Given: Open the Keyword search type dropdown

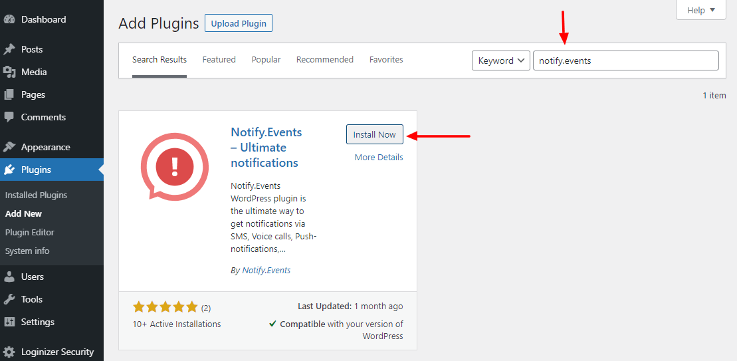Looking at the screenshot, I should point(501,60).
